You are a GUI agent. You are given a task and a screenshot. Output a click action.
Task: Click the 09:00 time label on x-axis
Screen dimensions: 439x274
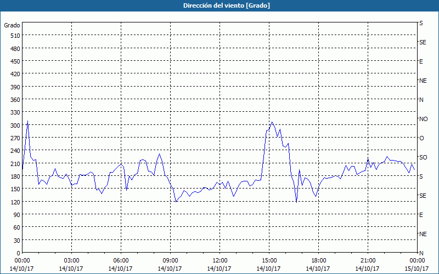pos(170,261)
